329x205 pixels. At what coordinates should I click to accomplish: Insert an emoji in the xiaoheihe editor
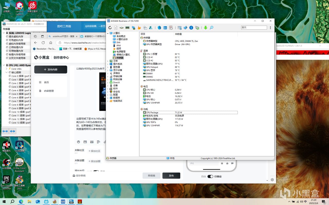tap(78, 142)
